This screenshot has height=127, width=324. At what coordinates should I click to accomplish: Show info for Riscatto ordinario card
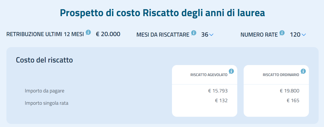(303, 71)
